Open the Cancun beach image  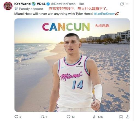[x=72, y=65]
